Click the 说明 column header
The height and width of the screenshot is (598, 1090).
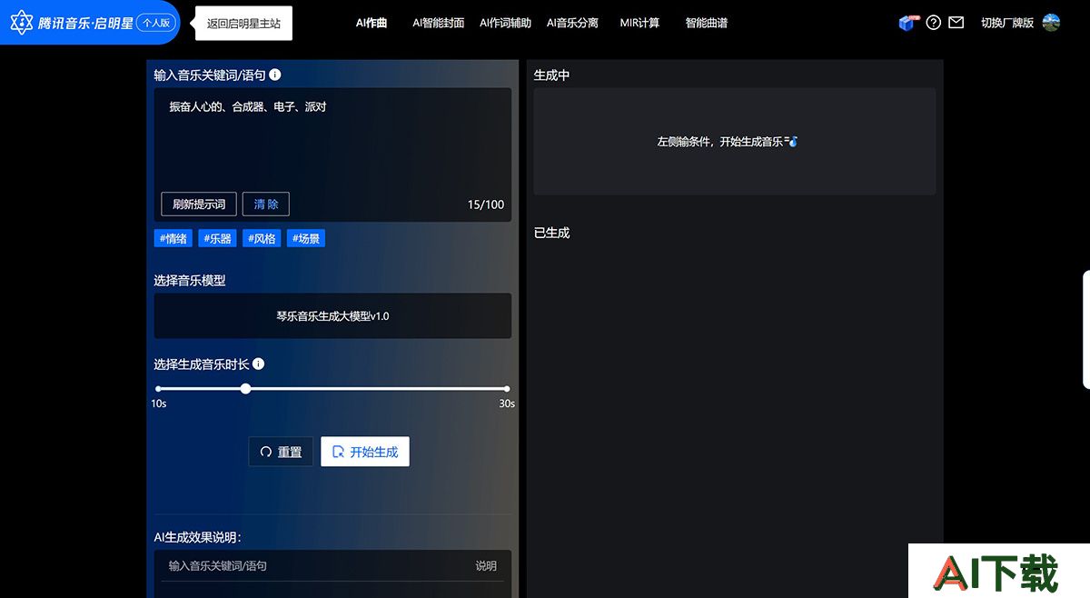click(x=486, y=565)
